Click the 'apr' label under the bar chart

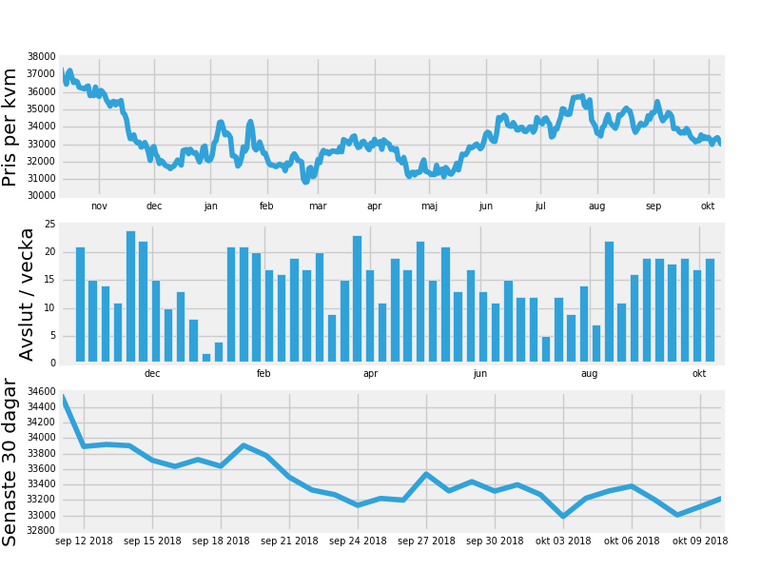pyautogui.click(x=370, y=374)
